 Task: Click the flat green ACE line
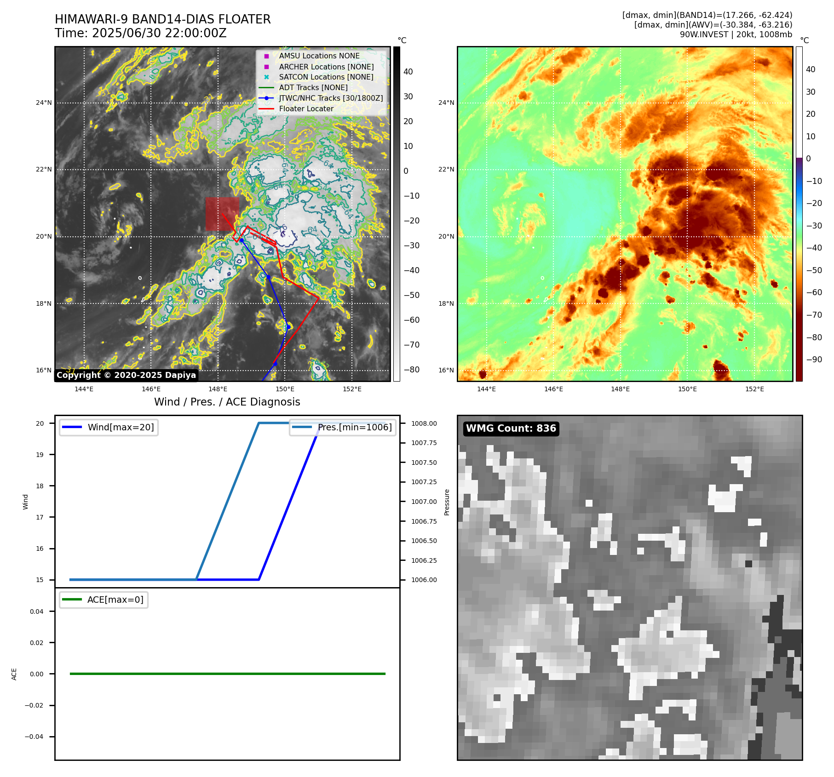pos(227,674)
